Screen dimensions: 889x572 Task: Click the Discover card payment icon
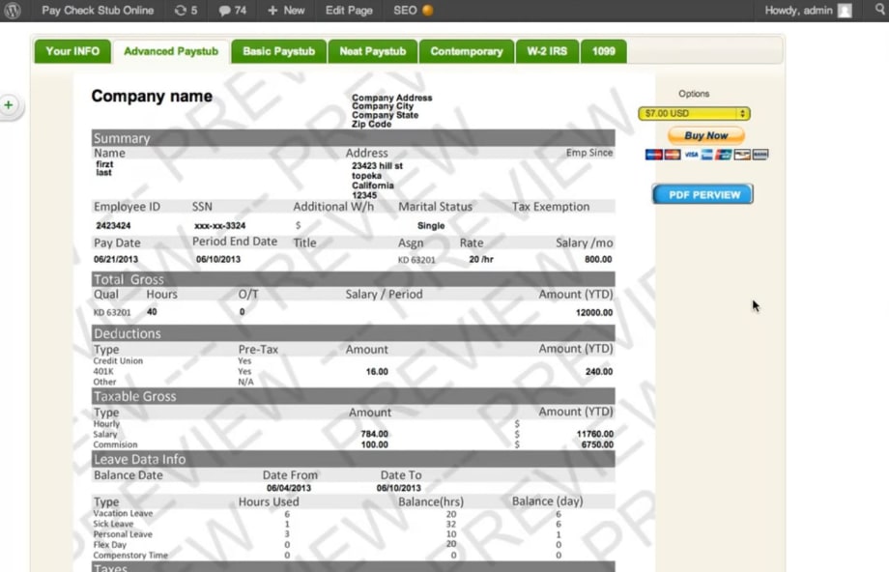pos(742,155)
